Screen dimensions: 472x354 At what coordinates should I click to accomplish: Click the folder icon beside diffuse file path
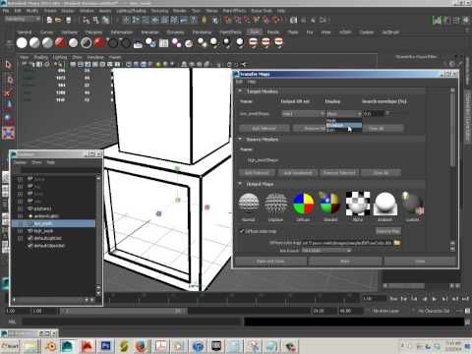coord(396,243)
